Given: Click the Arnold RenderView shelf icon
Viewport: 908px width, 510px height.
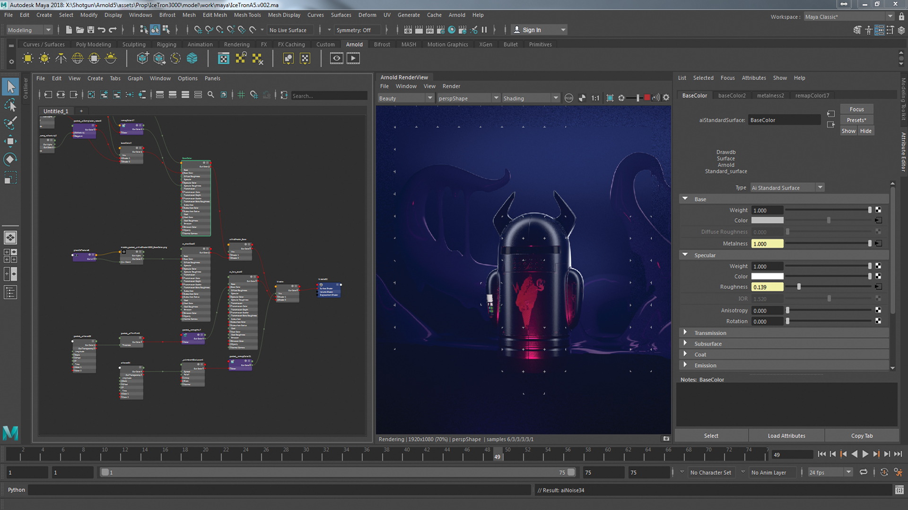Looking at the screenshot, I should 336,59.
